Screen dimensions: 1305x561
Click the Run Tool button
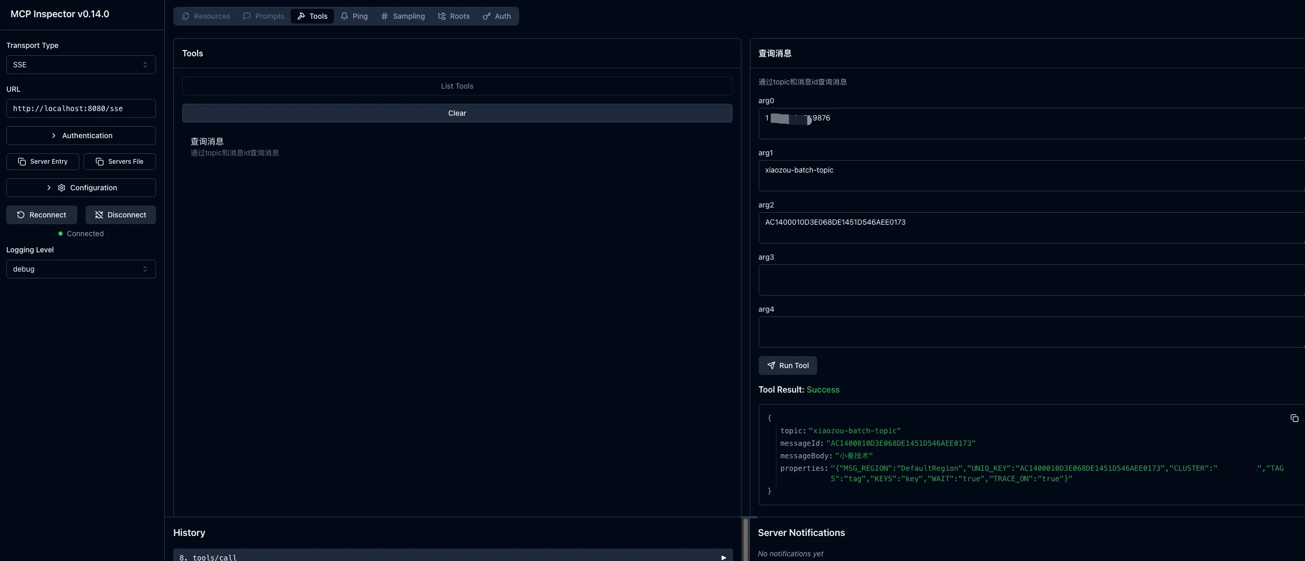[787, 365]
